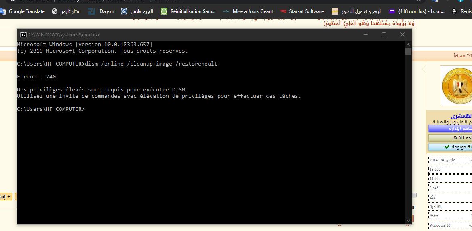Click the last C:\Users\HF COMPUTER> prompt
The width and height of the screenshot is (472, 231).
tap(51, 109)
